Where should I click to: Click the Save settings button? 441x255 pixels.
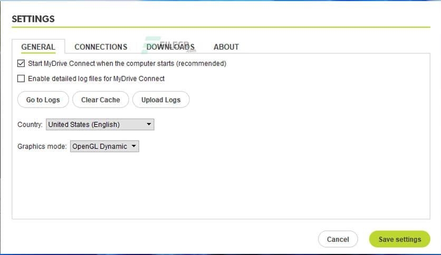(400, 239)
